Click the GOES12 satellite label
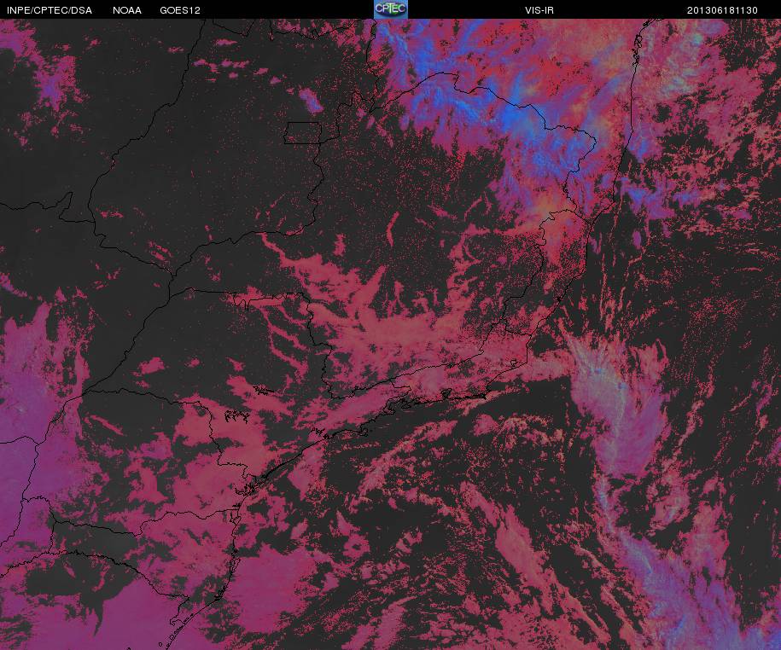Screen dimensions: 781x650 tap(180, 10)
